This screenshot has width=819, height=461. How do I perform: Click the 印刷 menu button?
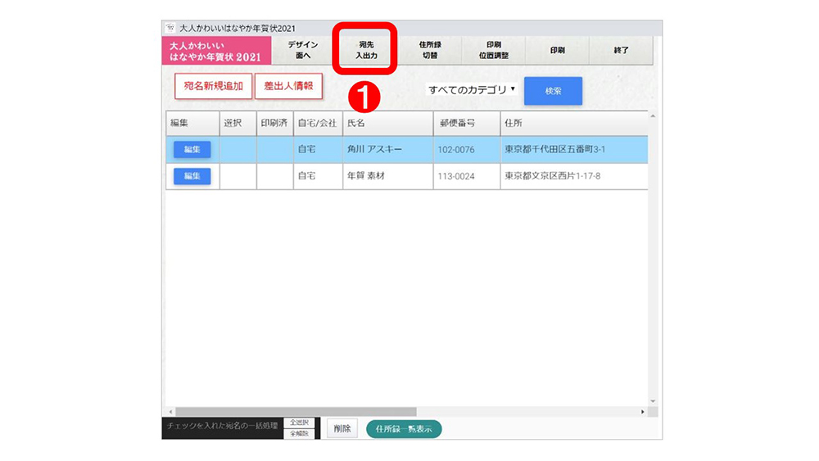click(x=557, y=51)
